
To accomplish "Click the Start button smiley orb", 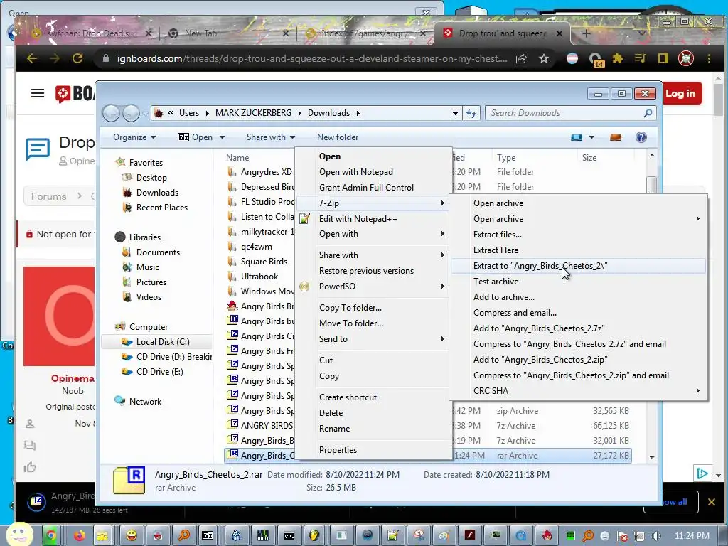I will pyautogui.click(x=19, y=534).
